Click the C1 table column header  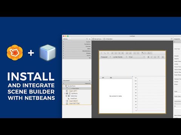tap(103, 78)
